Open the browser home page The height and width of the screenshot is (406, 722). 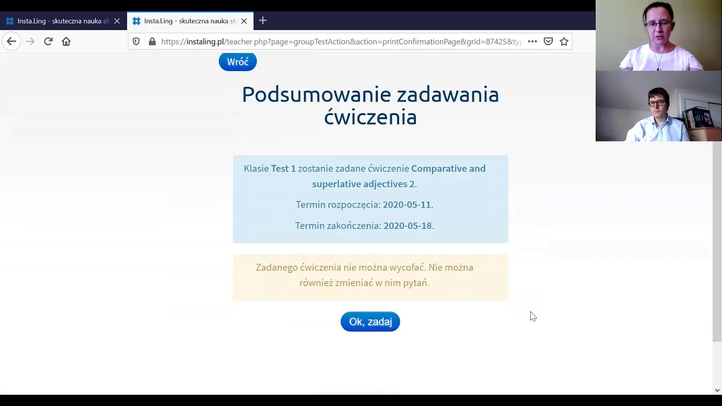tap(66, 41)
